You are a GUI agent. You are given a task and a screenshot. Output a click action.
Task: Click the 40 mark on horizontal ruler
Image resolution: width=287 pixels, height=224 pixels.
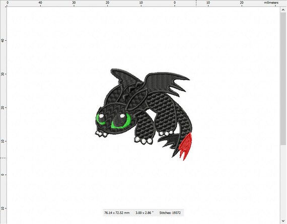40,3
